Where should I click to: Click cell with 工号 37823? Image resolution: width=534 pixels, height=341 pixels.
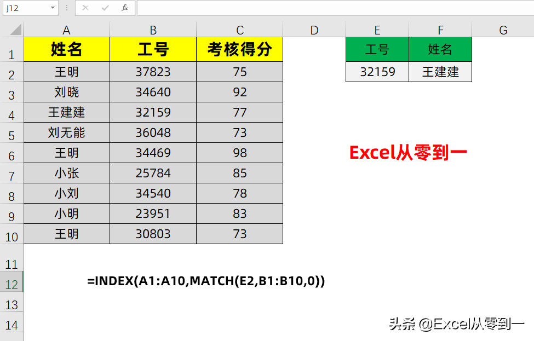click(x=153, y=72)
